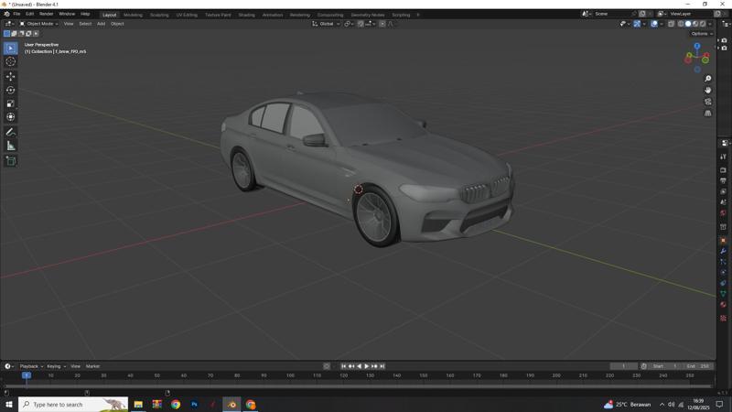Switch to Modeling workspace tab
This screenshot has width=732, height=412.
[x=133, y=15]
